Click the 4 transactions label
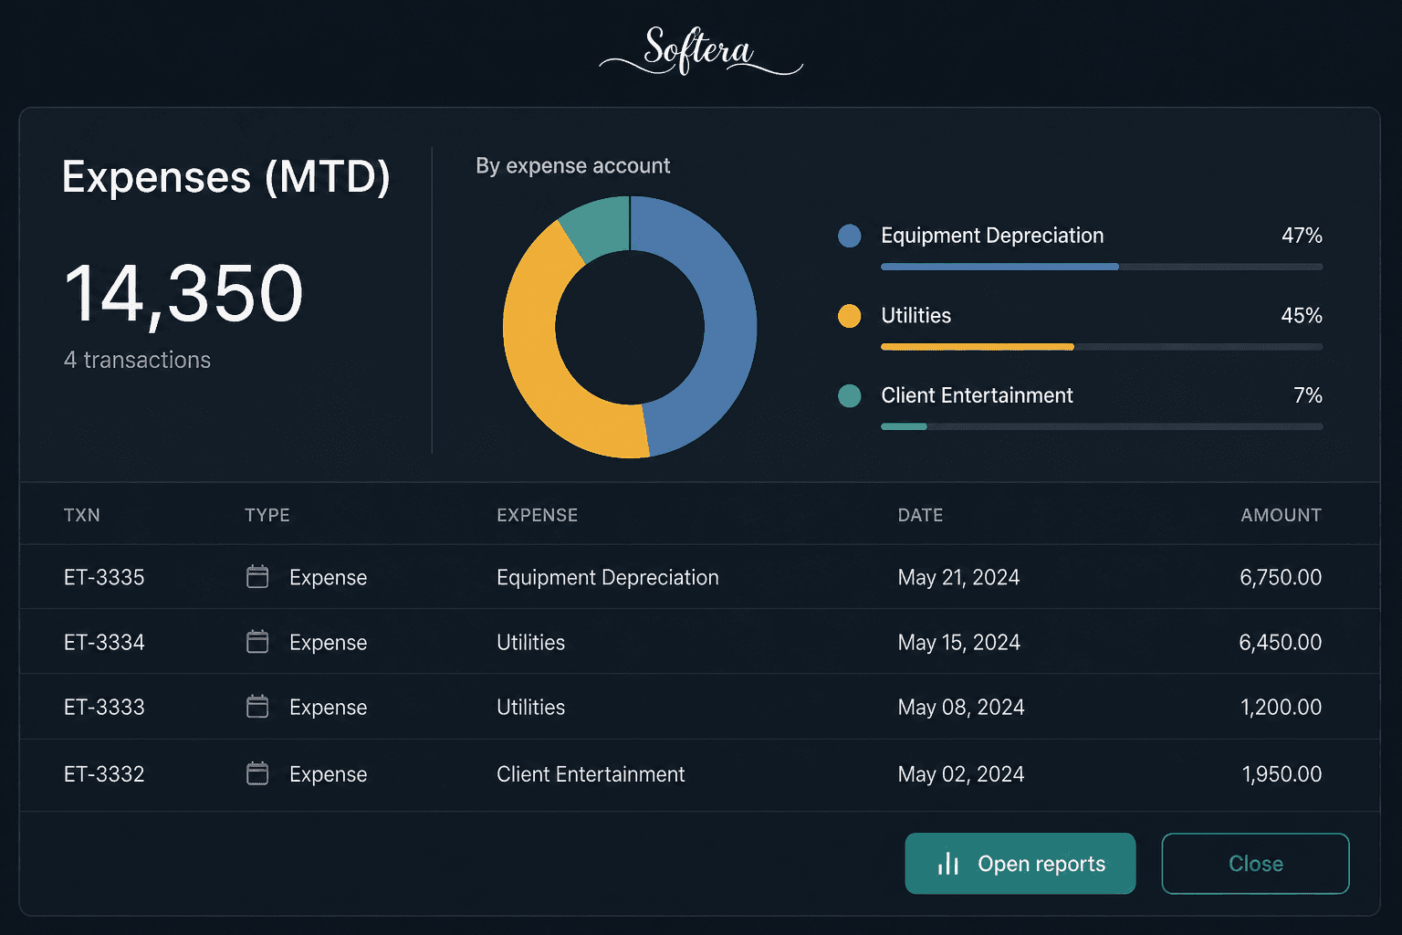The height and width of the screenshot is (935, 1402). tap(137, 360)
